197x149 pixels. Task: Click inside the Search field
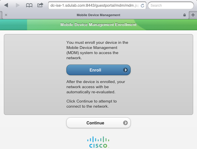click(x=171, y=5)
